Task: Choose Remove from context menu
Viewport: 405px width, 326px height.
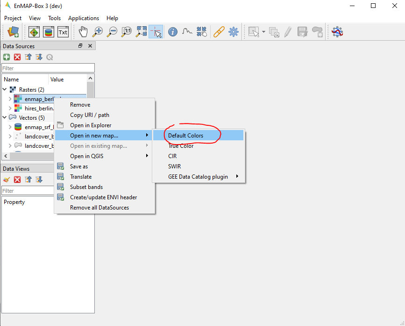Action: coord(105,105)
